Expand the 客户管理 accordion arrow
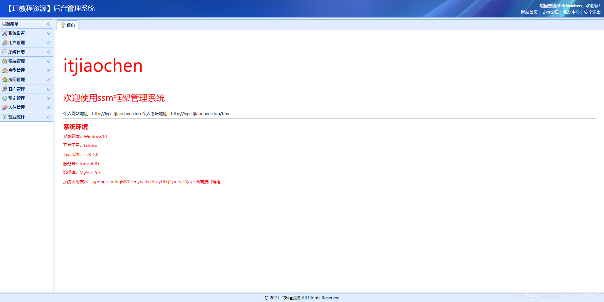Viewport: 604px width, 302px height. click(48, 89)
